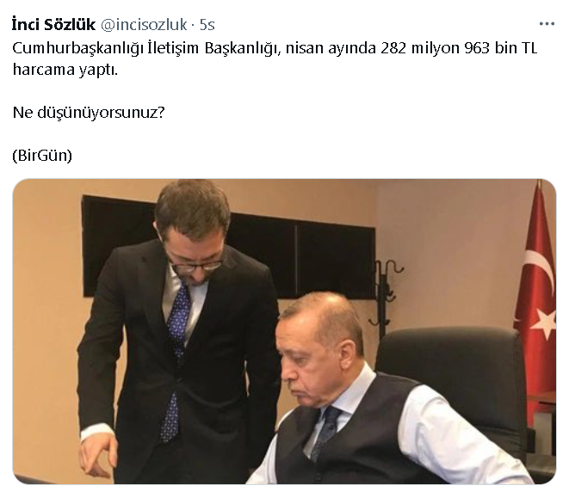The width and height of the screenshot is (569, 498).
Task: Click the 'harcama yaptı.' text line
Action: point(65,70)
